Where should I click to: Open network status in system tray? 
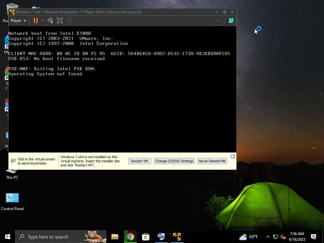tap(276, 237)
